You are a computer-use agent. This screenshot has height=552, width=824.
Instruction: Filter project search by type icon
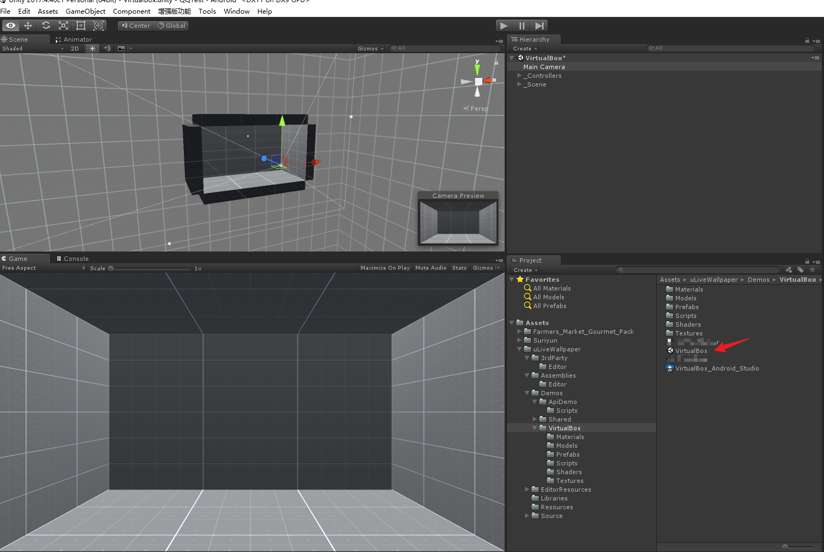[x=789, y=270]
